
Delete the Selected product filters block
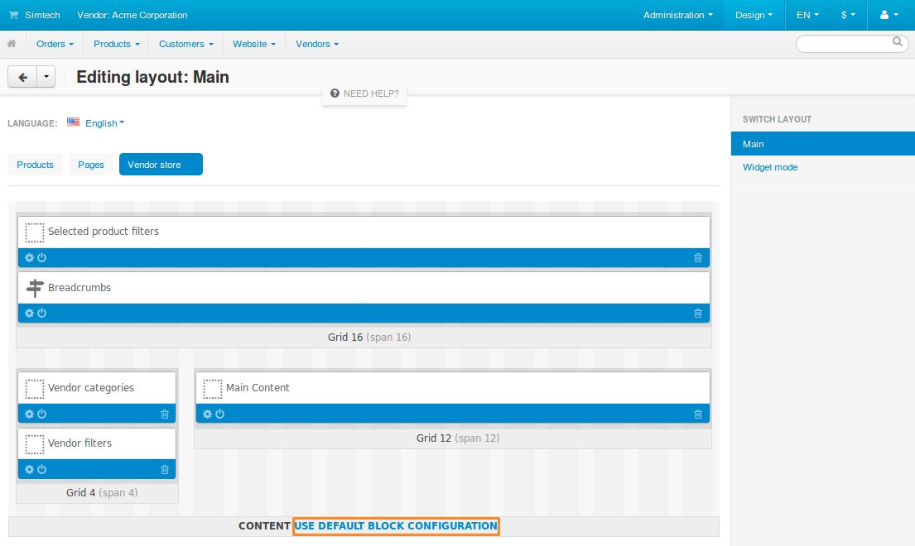click(x=698, y=257)
